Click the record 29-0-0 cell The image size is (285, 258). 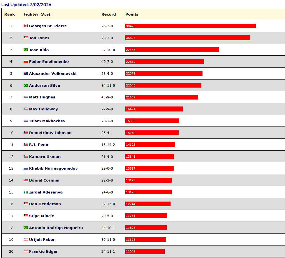pyautogui.click(x=107, y=168)
